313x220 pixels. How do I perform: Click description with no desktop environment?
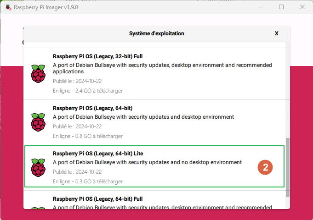pyautogui.click(x=147, y=162)
